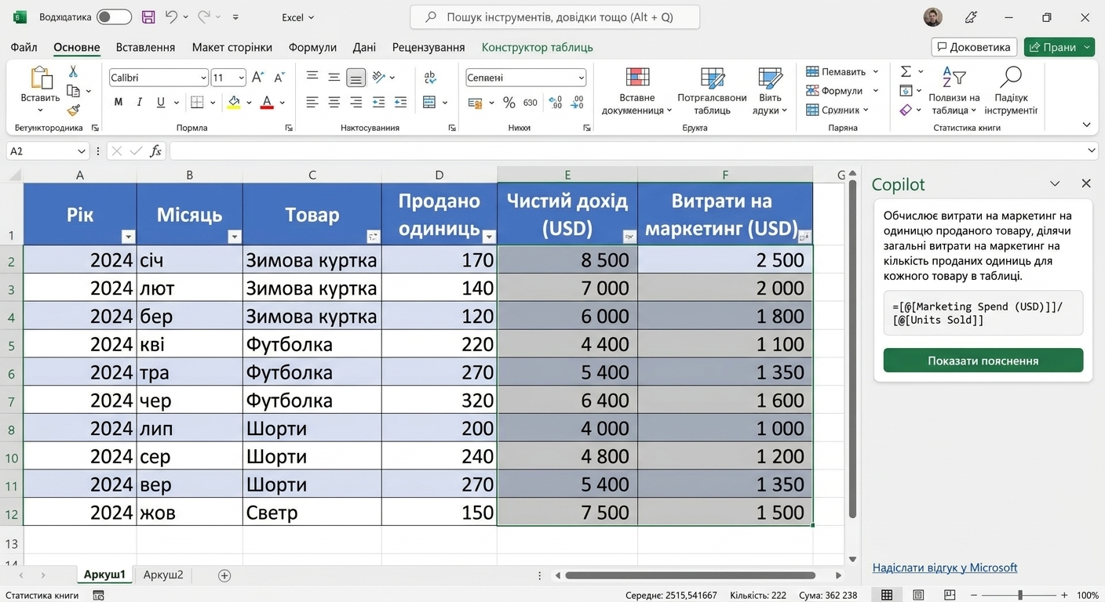Increase the font size
The image size is (1105, 602).
click(x=259, y=78)
